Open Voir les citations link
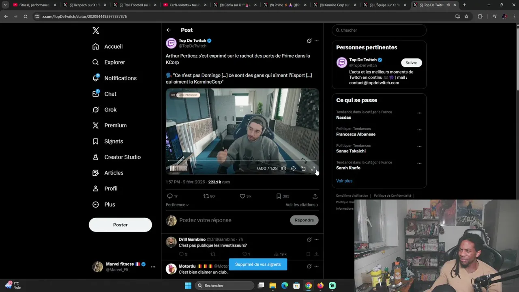The width and height of the screenshot is (519, 292). [302, 205]
